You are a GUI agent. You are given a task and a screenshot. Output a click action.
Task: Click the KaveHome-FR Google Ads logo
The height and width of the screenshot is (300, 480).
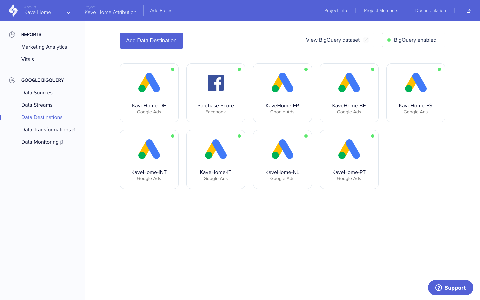(282, 82)
